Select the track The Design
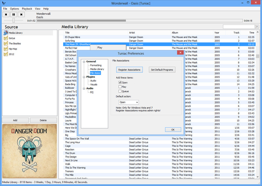 [159, 157]
